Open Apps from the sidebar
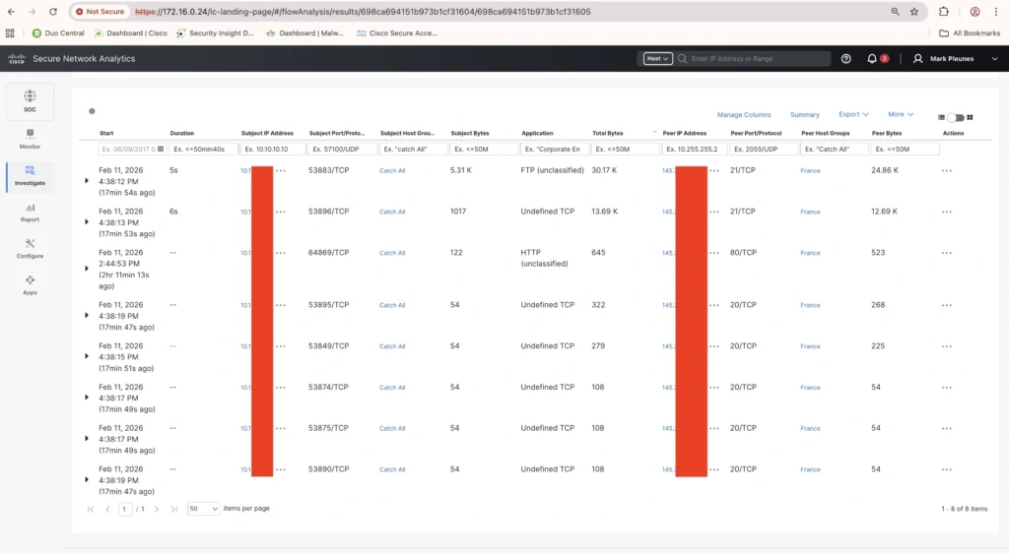This screenshot has height=554, width=1009. [x=30, y=284]
